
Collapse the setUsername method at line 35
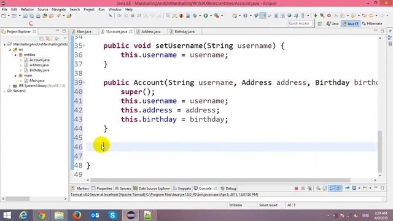point(84,45)
